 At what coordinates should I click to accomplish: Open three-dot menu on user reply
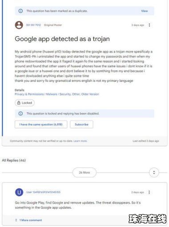[149, 192]
